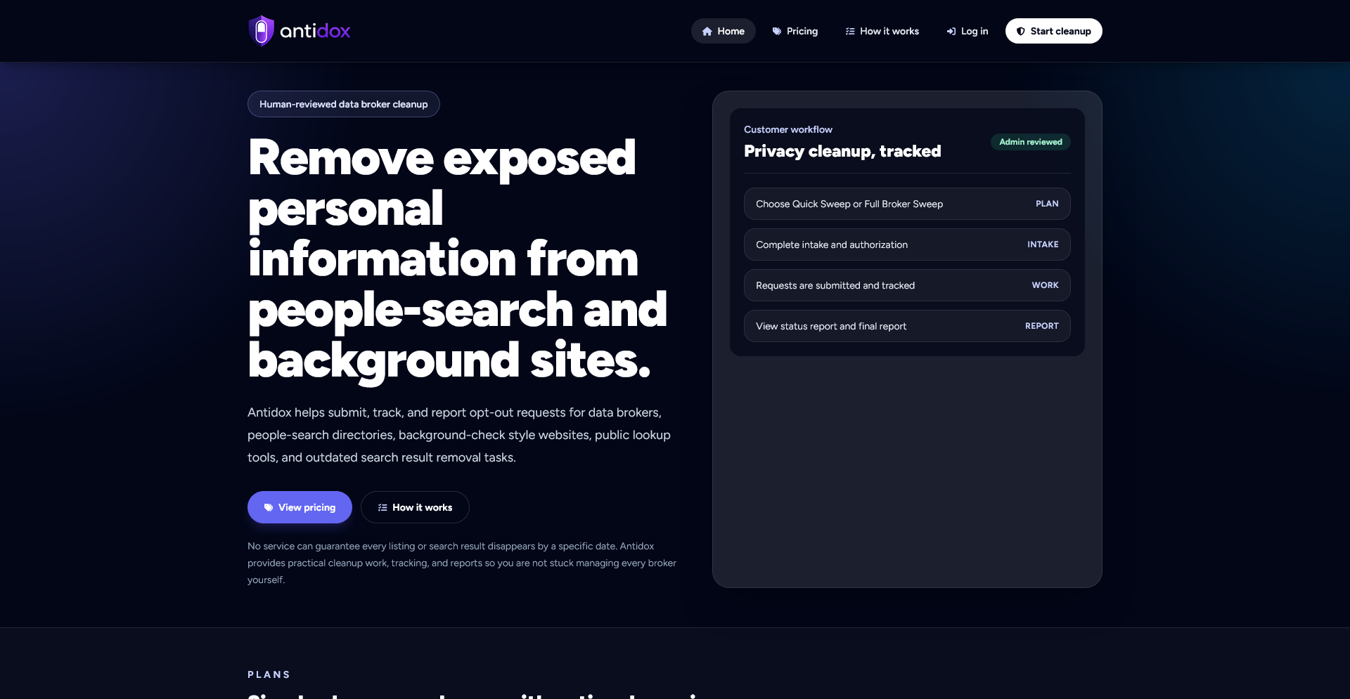Click the PLANS section label
Image resolution: width=1350 pixels, height=699 pixels.
269,674
